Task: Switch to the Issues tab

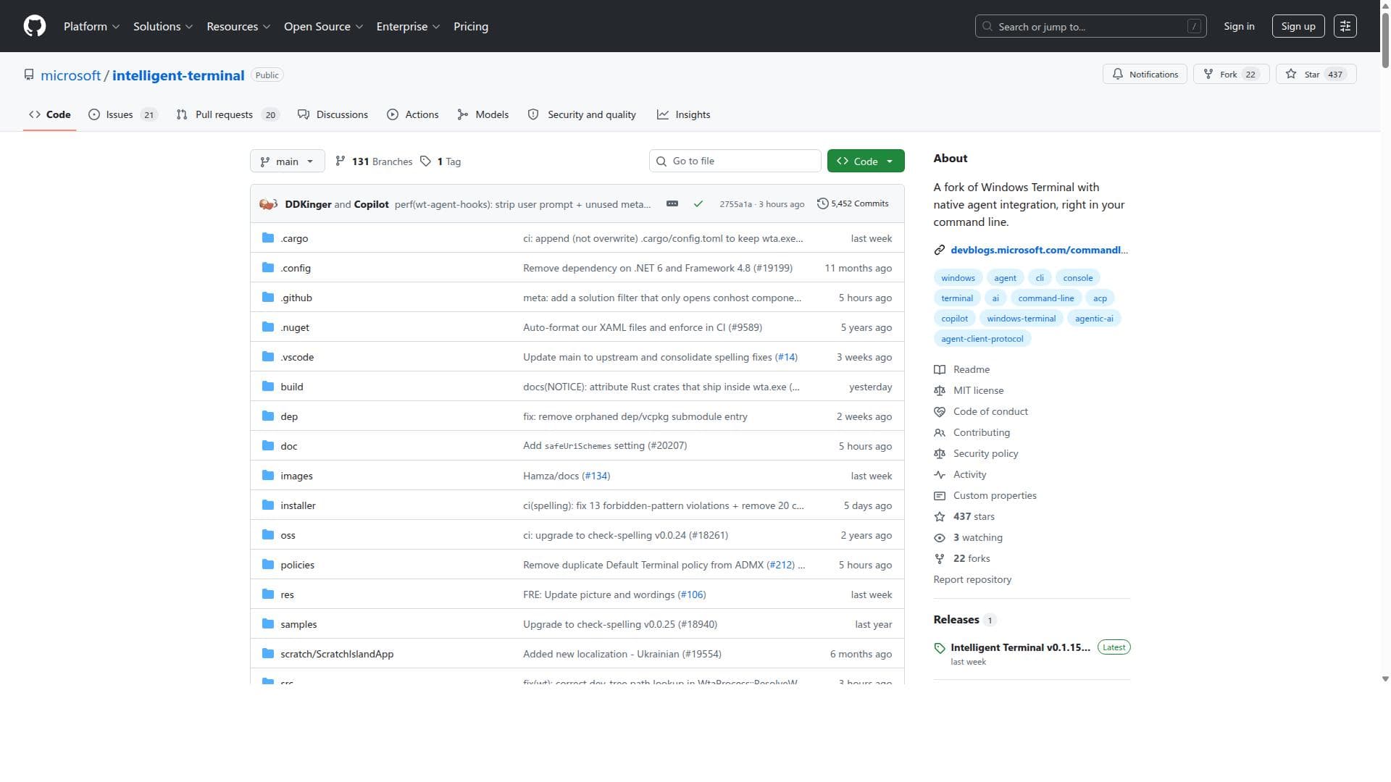Action: 122,114
